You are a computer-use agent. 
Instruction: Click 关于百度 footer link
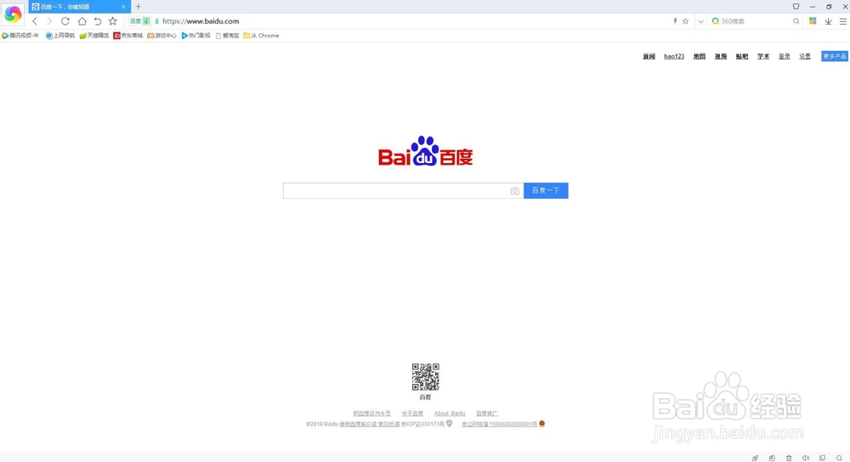coord(412,414)
